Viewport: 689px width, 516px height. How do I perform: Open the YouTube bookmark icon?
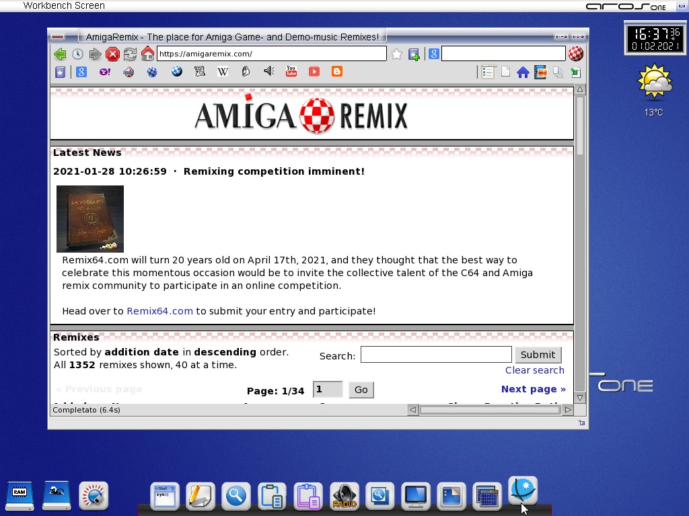pos(291,71)
